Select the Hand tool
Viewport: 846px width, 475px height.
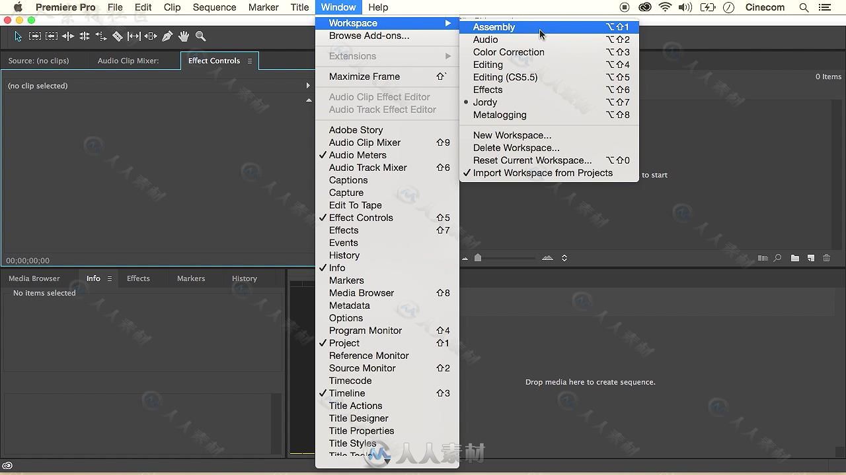(184, 36)
